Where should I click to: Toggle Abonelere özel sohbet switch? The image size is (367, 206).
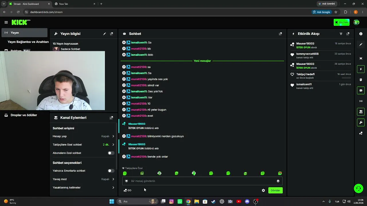point(111,153)
